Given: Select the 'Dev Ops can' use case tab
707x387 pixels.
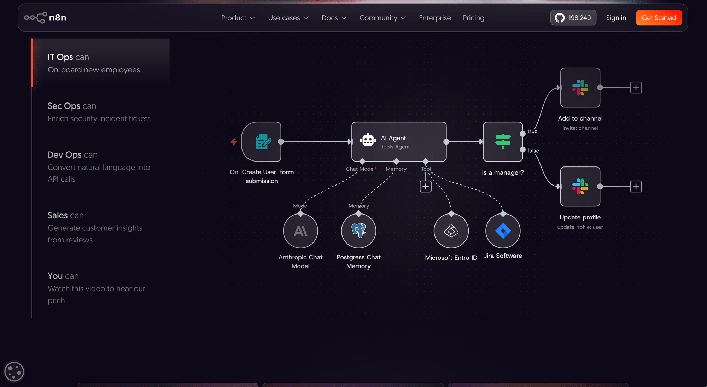Looking at the screenshot, I should click(100, 166).
